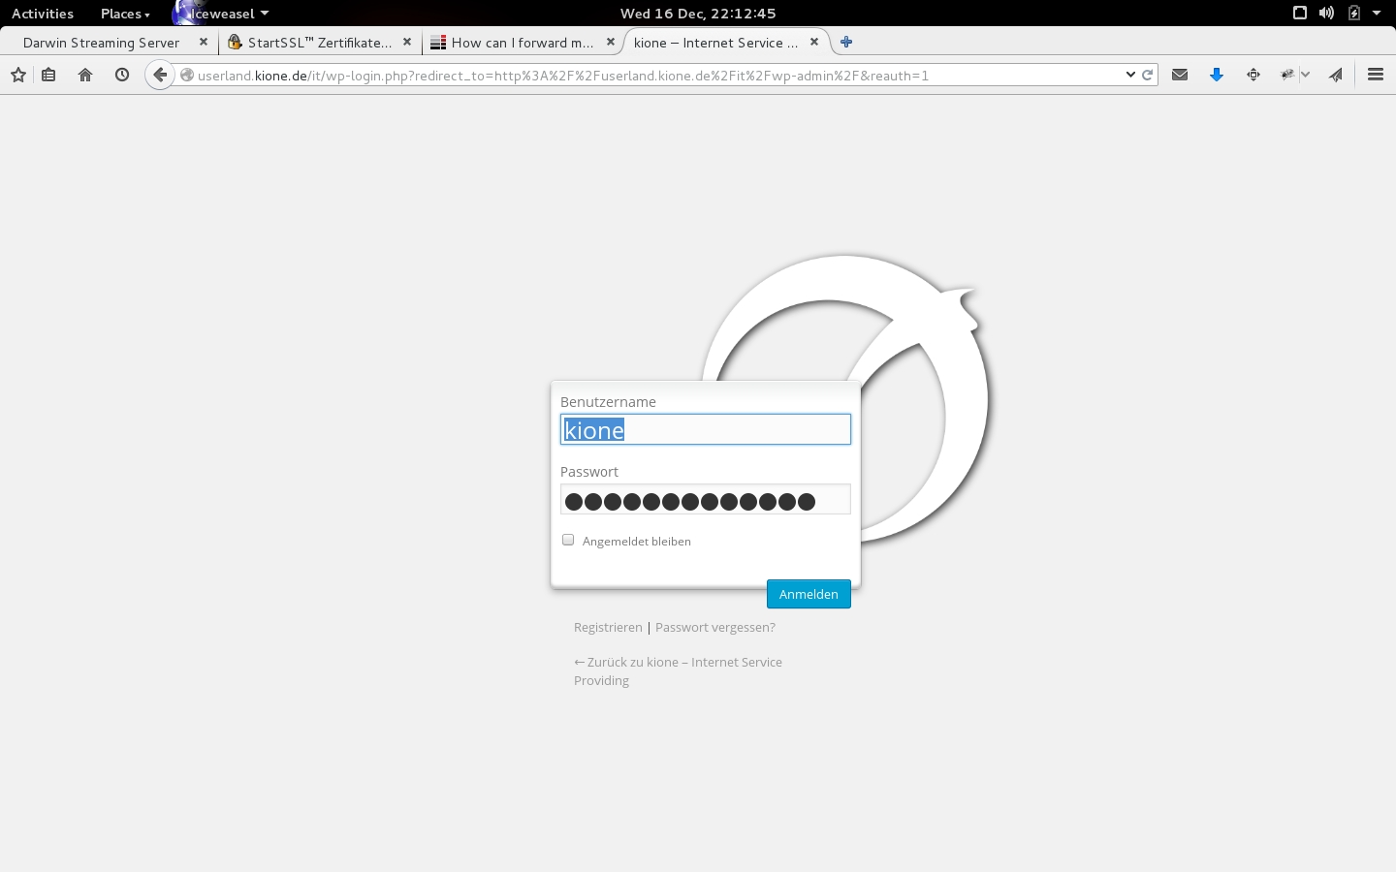Go to the browser home page
Screen dimensions: 1396x872
click(85, 75)
